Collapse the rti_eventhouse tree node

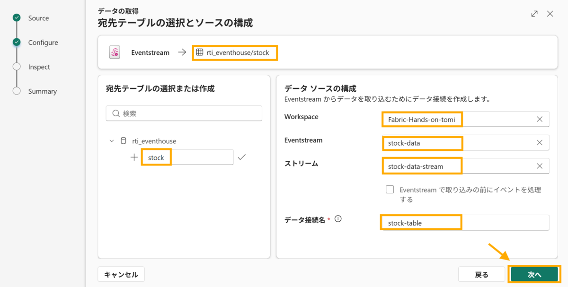pyautogui.click(x=112, y=141)
